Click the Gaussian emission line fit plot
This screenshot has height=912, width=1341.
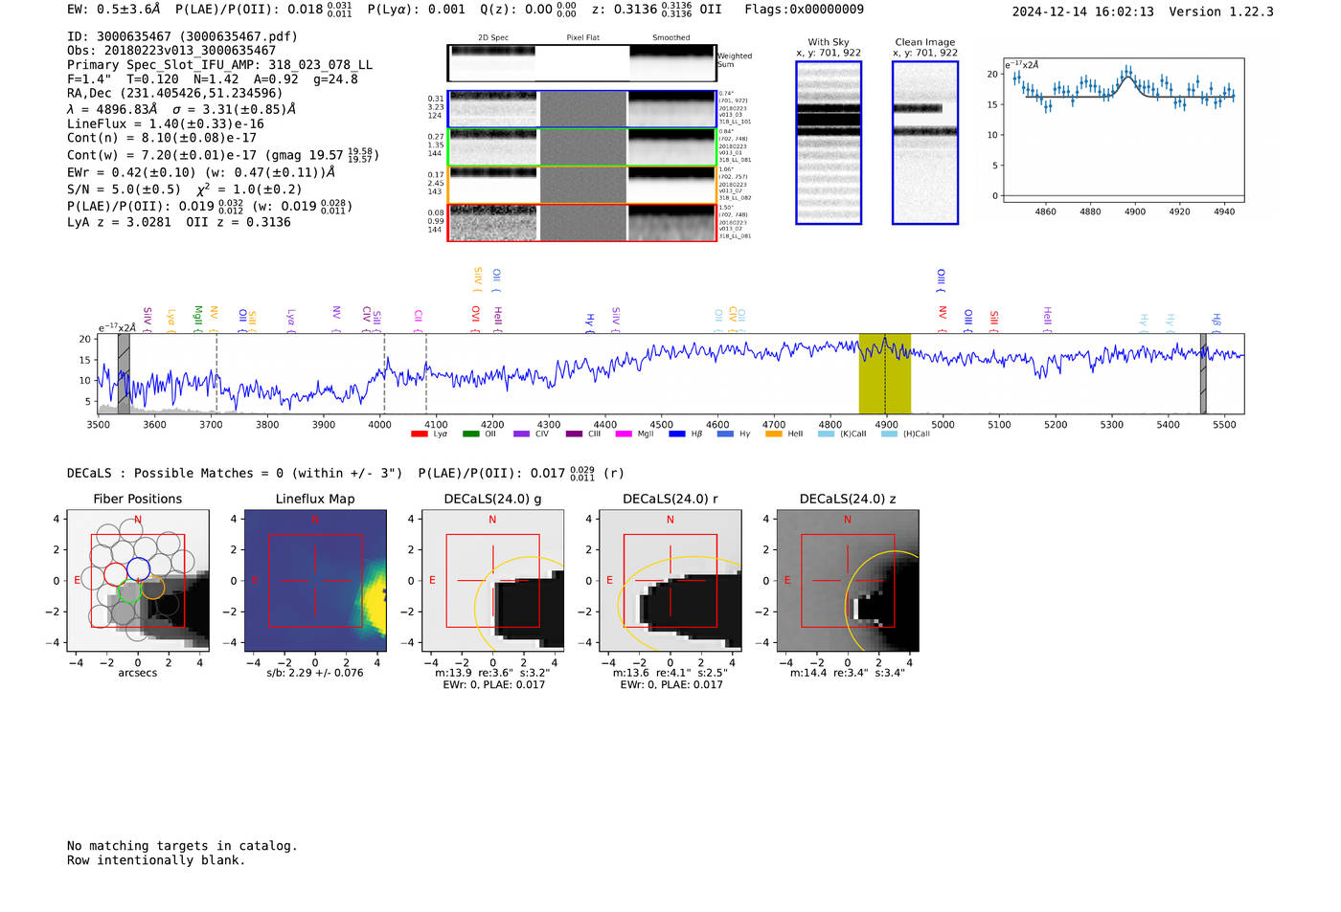pos(1123,131)
